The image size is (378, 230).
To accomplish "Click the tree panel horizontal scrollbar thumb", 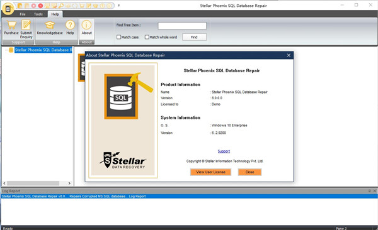I will pyautogui.click(x=33, y=183).
